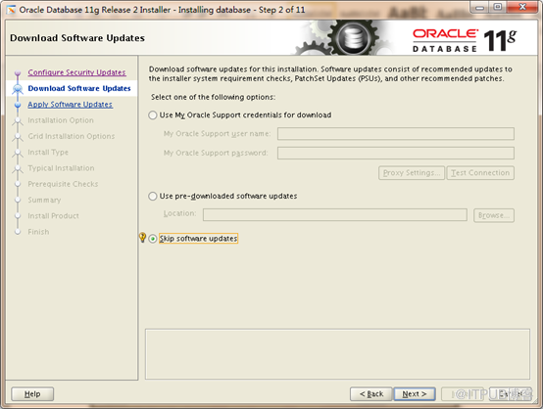Click the Oracle Database 11g logo
Viewport: 543px width, 409px height.
(464, 40)
